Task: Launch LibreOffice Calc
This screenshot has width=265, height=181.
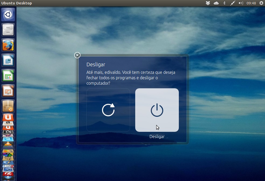Action: [8, 76]
